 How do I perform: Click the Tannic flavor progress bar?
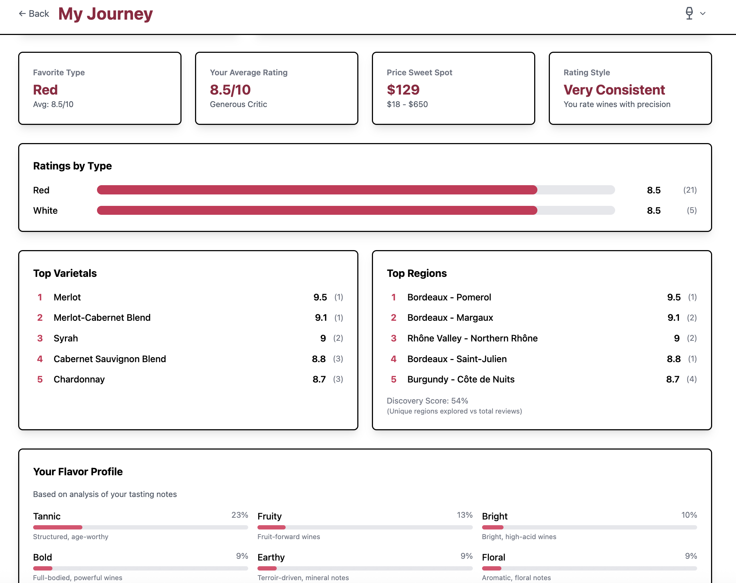[140, 527]
